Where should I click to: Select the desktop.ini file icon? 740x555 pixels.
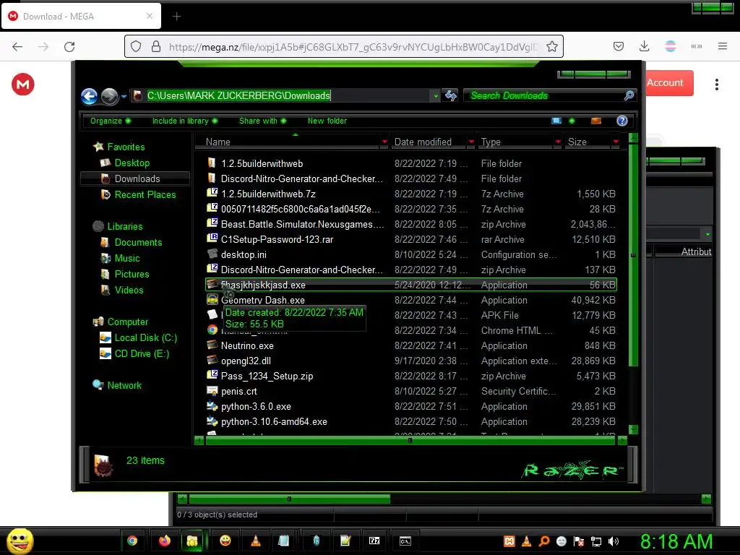coord(212,254)
